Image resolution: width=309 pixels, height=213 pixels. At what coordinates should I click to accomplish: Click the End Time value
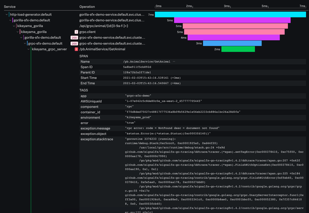[152, 83]
